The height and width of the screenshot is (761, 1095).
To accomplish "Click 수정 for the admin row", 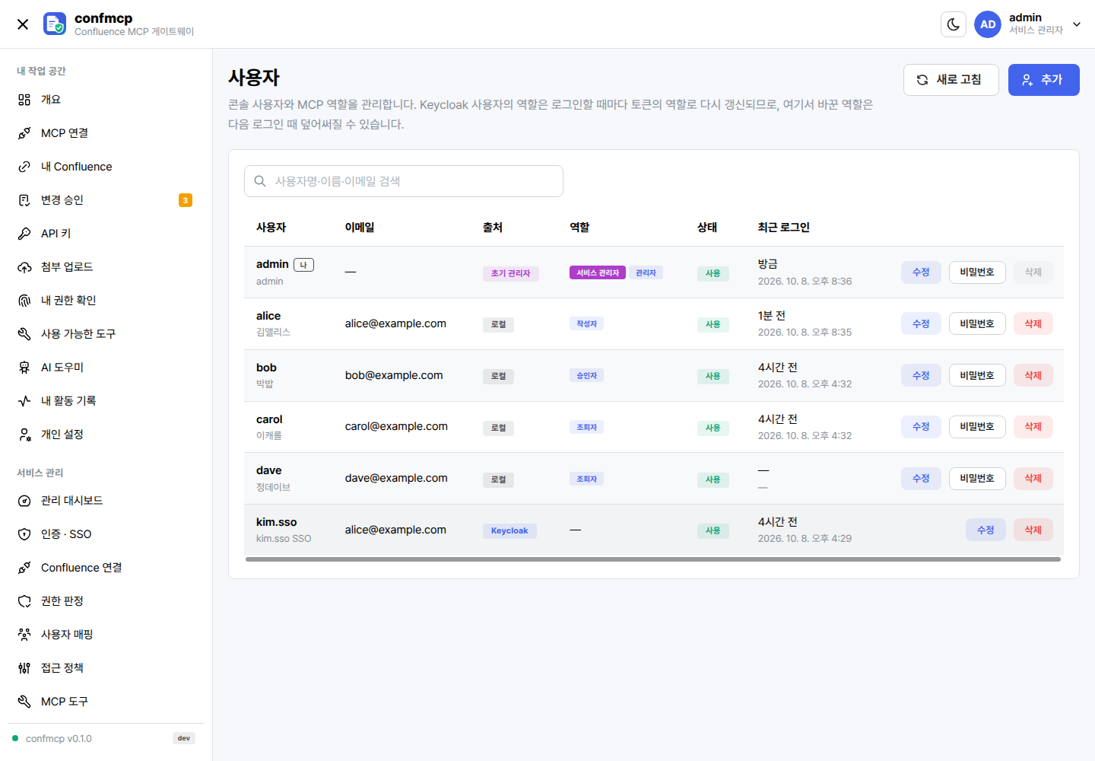I will pos(921,272).
